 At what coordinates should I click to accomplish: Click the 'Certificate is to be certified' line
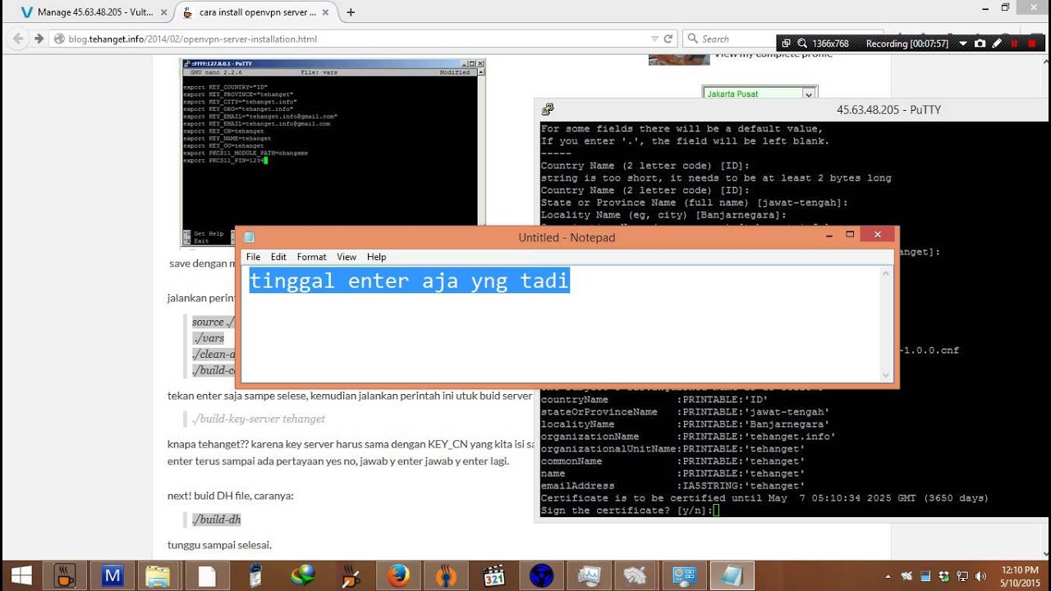[764, 498]
